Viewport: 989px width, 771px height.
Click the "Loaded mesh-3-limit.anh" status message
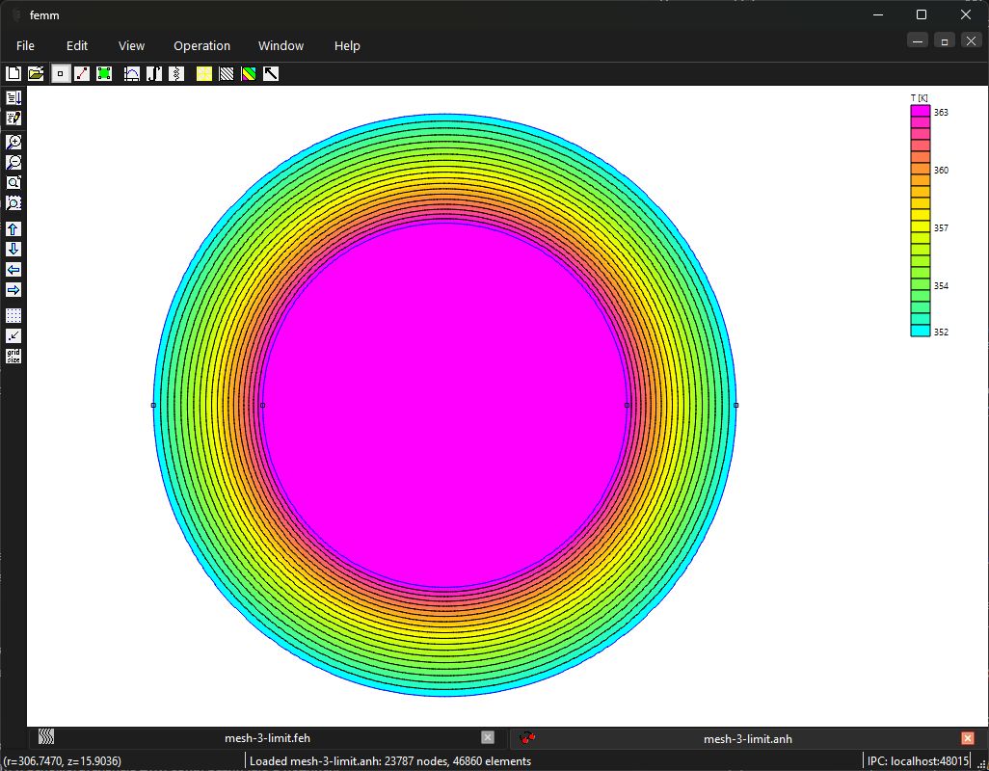click(390, 761)
